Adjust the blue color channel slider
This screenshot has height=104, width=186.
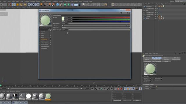pos(101,22)
